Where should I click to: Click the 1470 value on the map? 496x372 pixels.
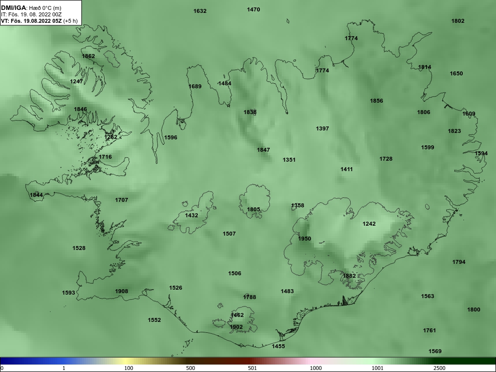tap(253, 9)
